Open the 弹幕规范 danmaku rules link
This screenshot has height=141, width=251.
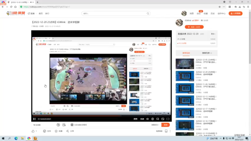pyautogui.click(x=155, y=125)
